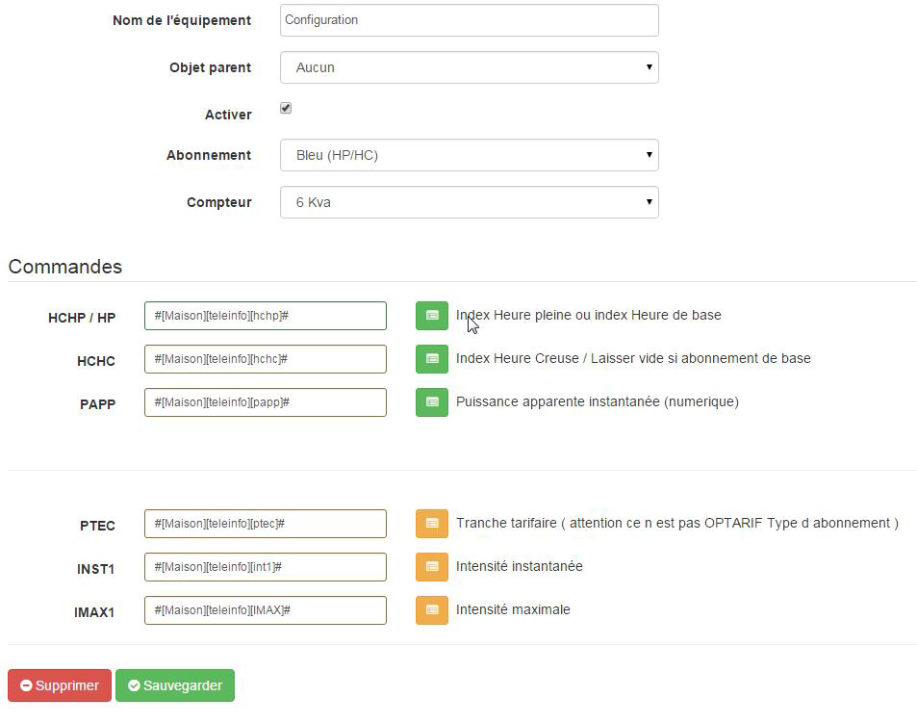
Task: Open the Compteur dropdown showing 6 Kva
Action: click(x=469, y=202)
